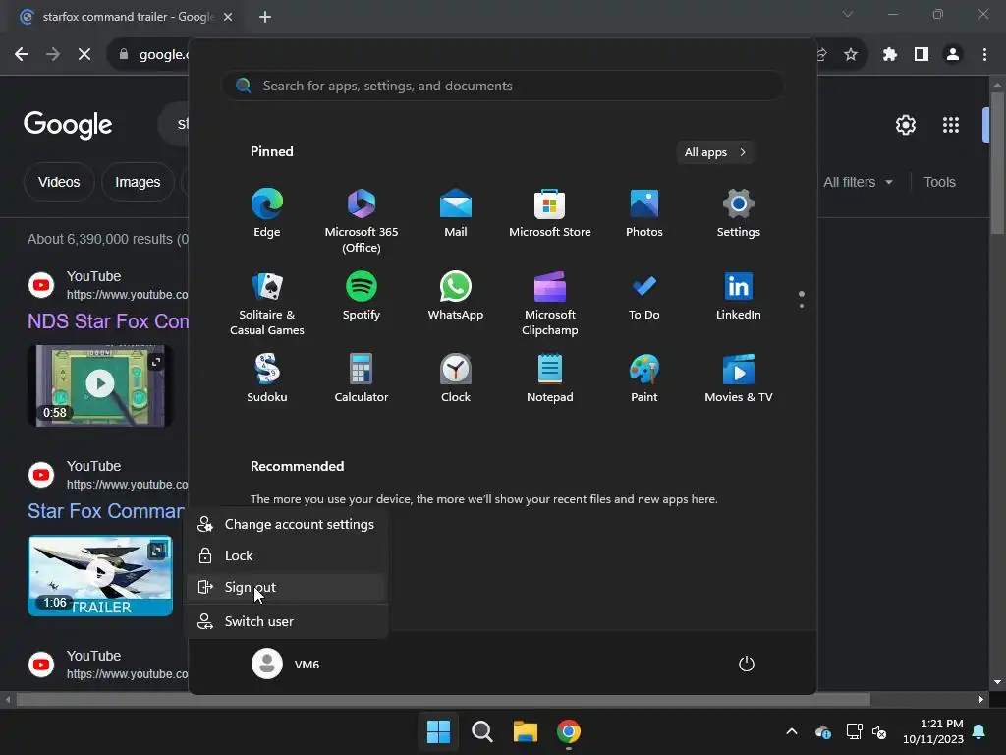Screen dimensions: 1006x755
Task: Show hidden system tray icons
Action: click(792, 731)
